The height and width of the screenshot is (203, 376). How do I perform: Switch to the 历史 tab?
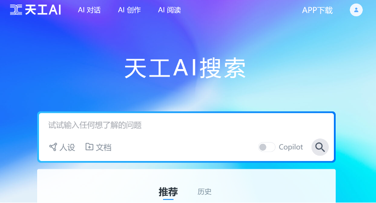(x=204, y=192)
